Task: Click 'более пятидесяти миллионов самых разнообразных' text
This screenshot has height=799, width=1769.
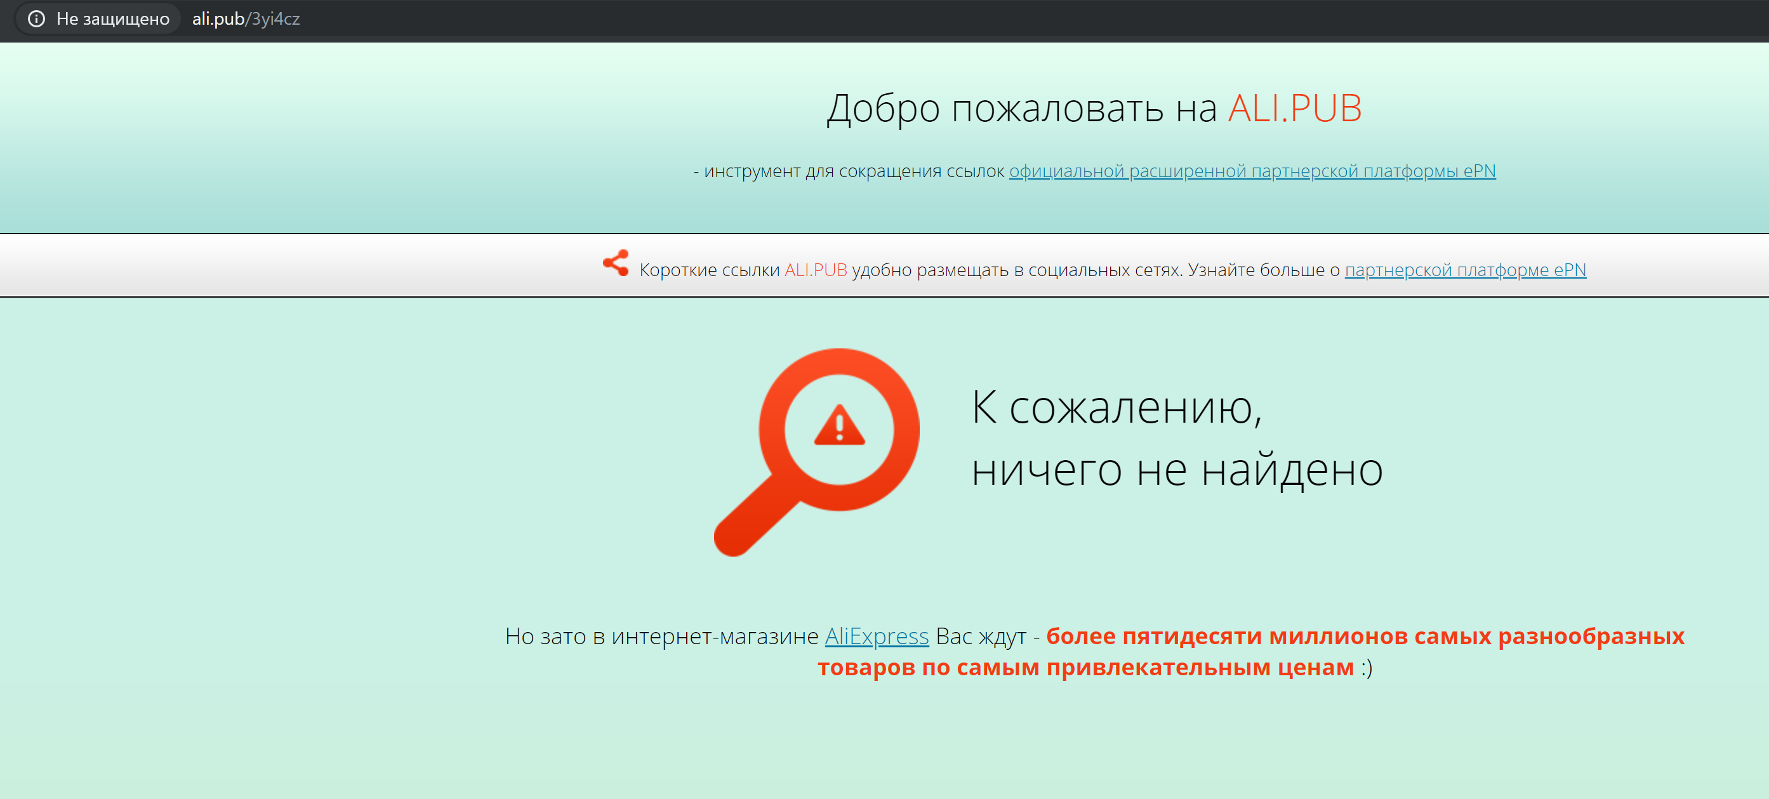Action: [x=1365, y=637]
